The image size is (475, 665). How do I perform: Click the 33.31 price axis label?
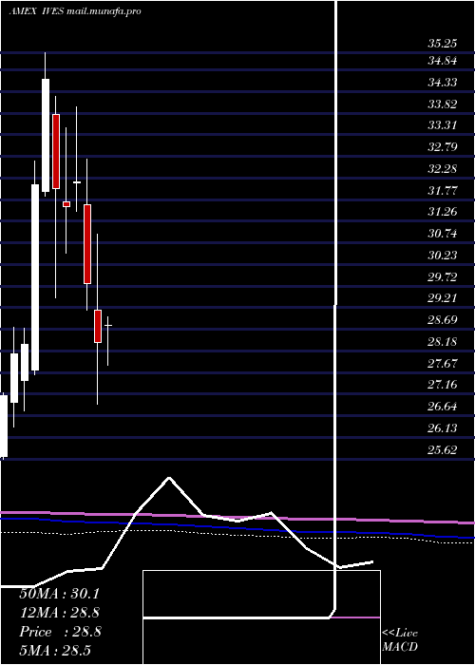tap(443, 125)
